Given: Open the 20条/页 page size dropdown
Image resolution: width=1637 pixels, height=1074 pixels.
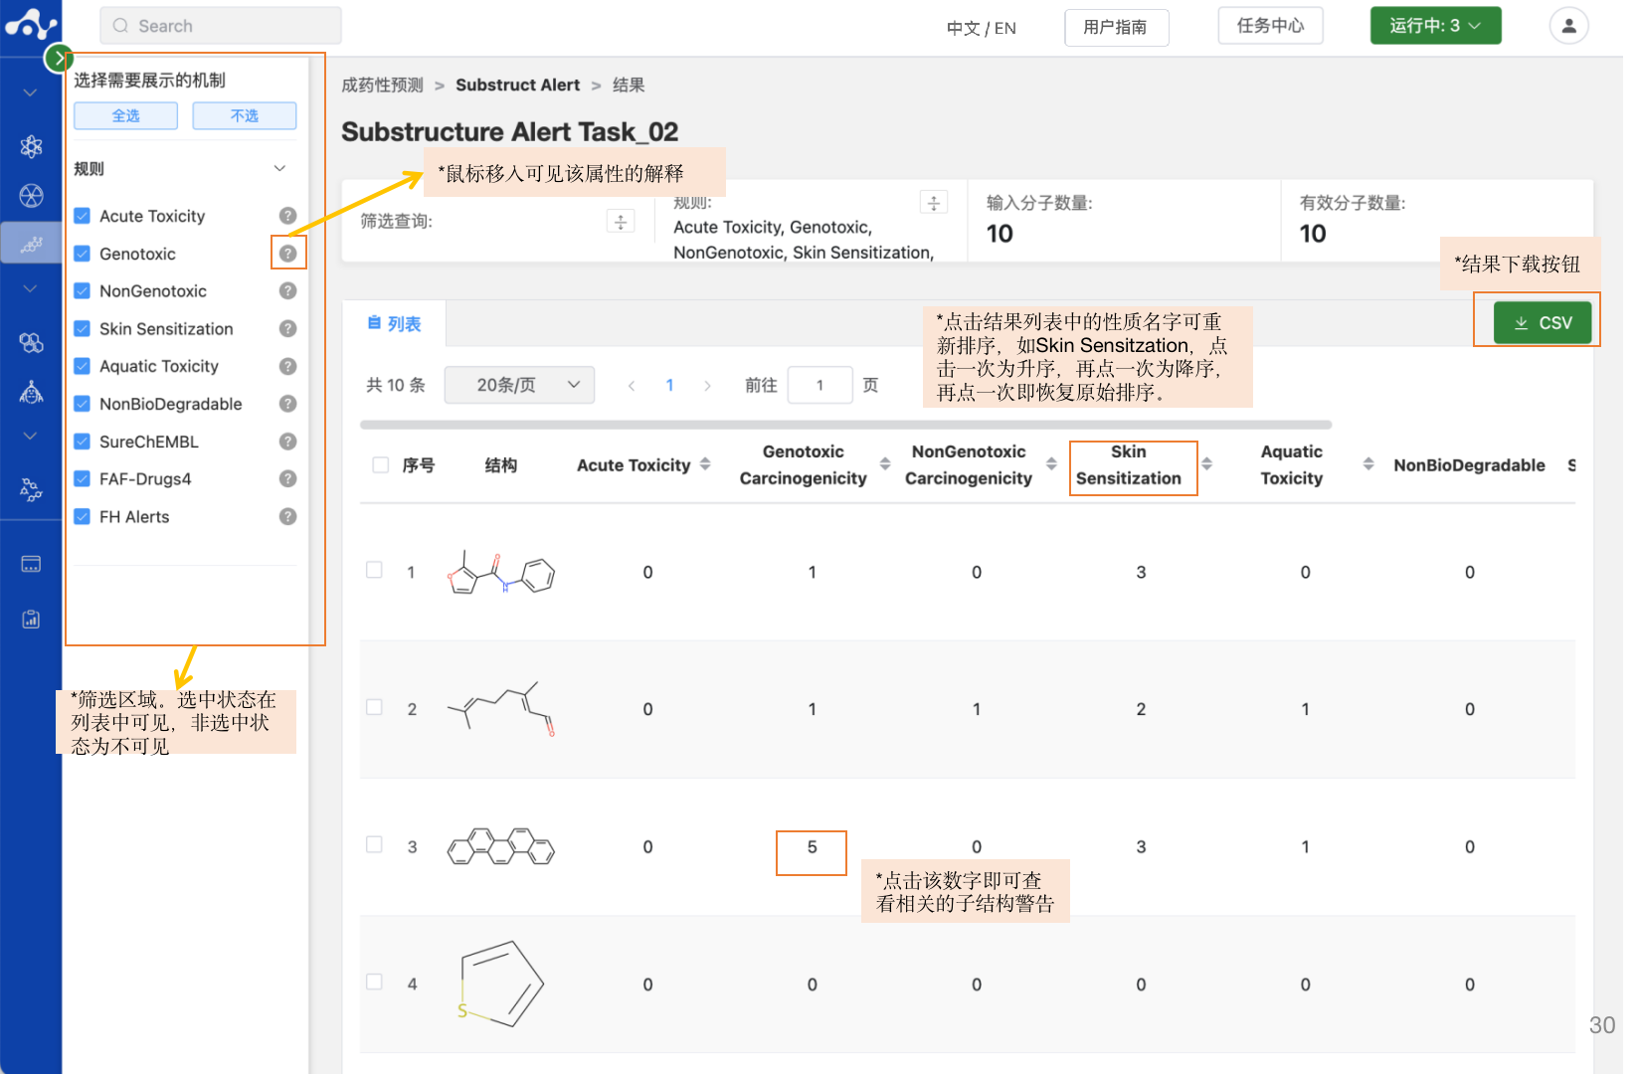Looking at the screenshot, I should click(x=519, y=385).
